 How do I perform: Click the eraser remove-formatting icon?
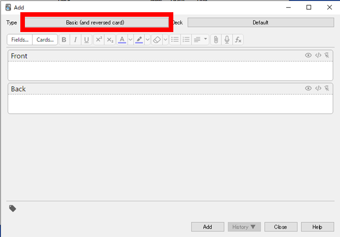click(x=157, y=40)
